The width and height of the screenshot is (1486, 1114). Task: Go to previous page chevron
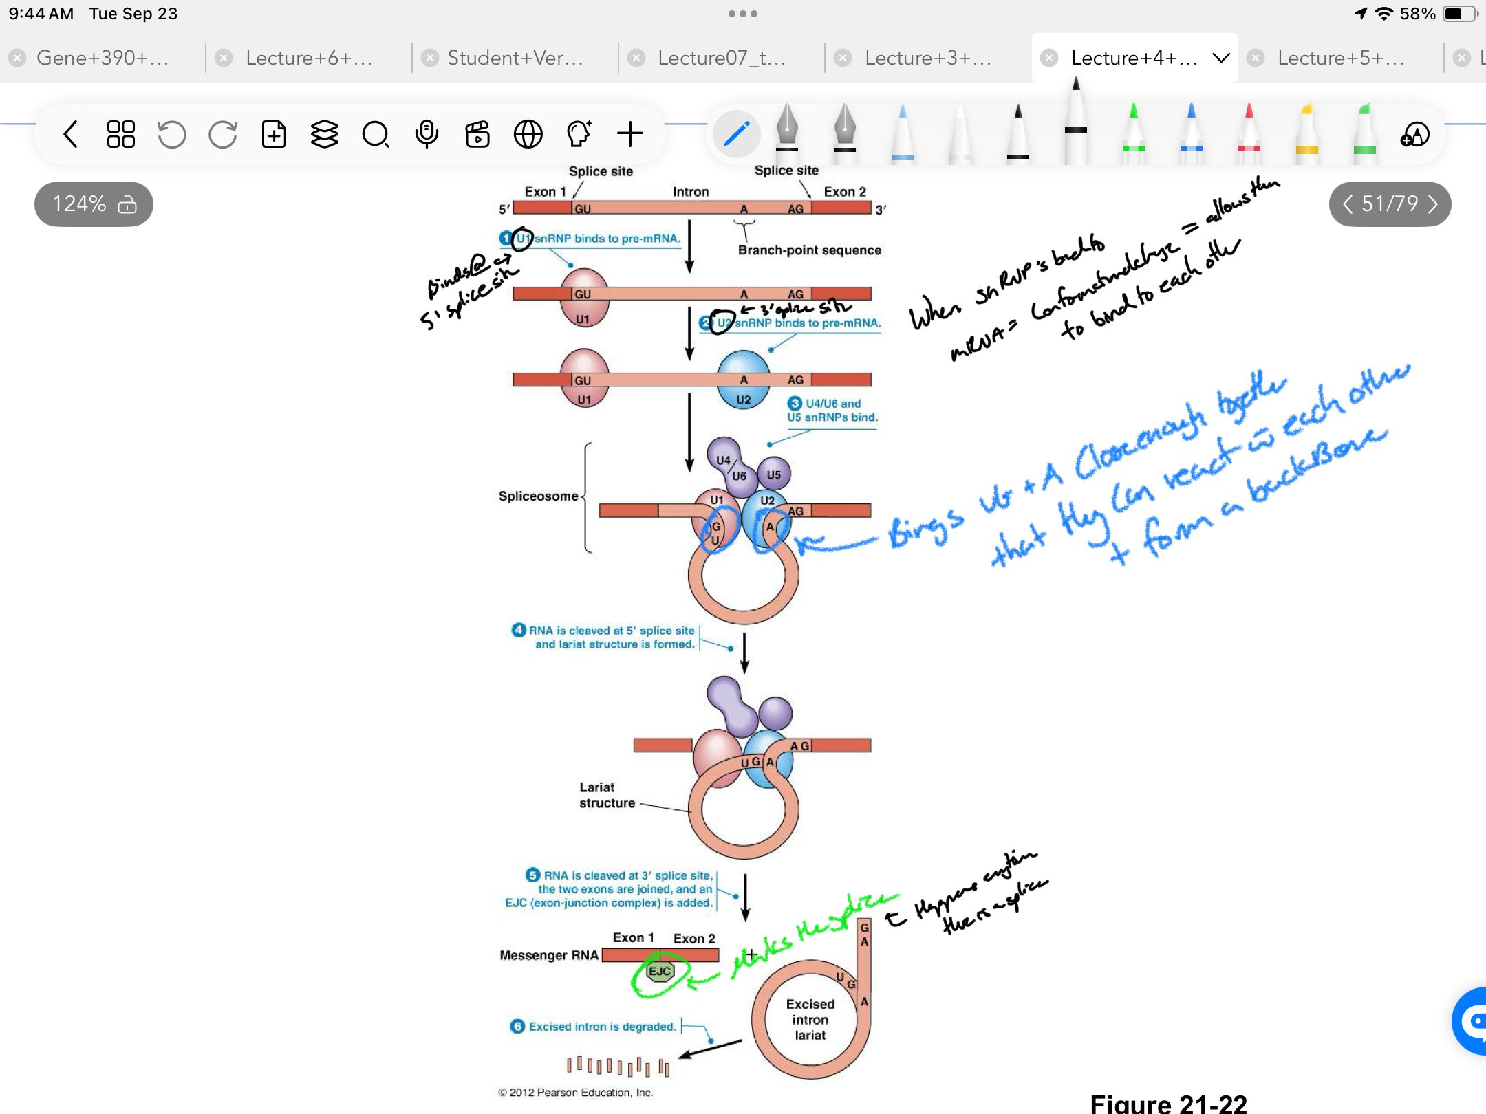tap(1348, 204)
